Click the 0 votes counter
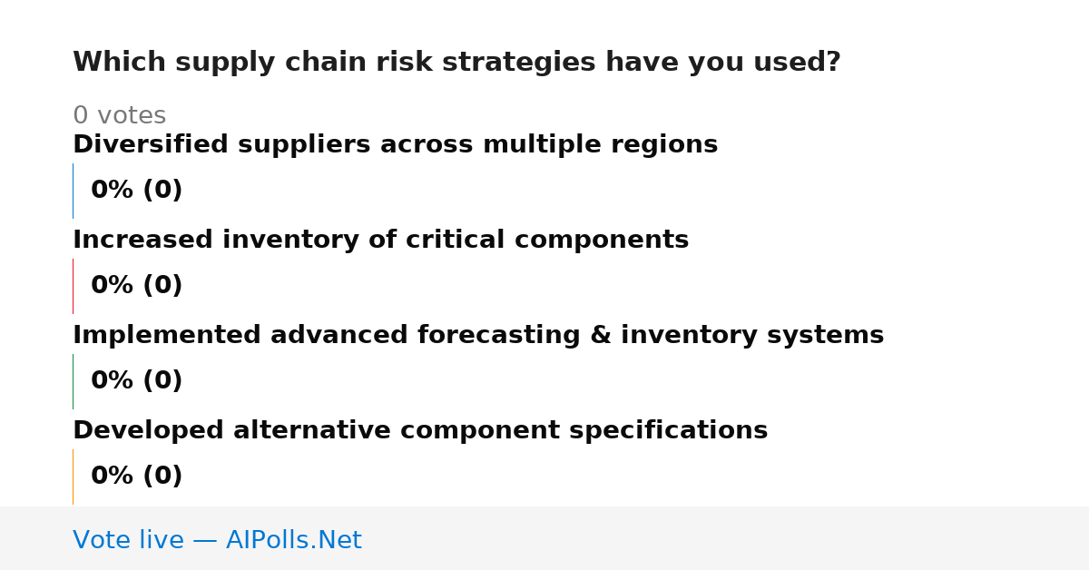This screenshot has width=1089, height=570. click(119, 116)
